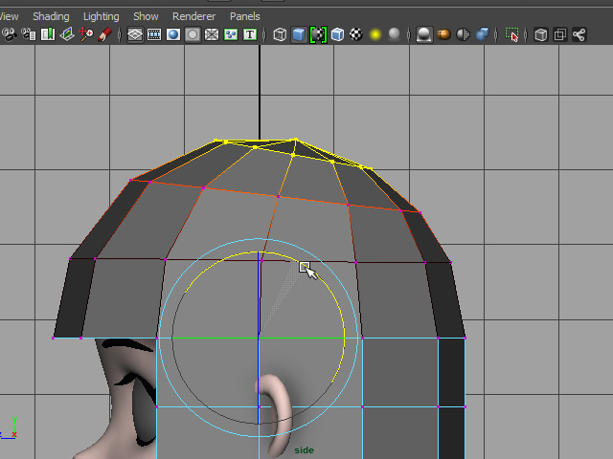Toggle the Resolution Gate button
This screenshot has height=459, width=613.
click(x=173, y=34)
